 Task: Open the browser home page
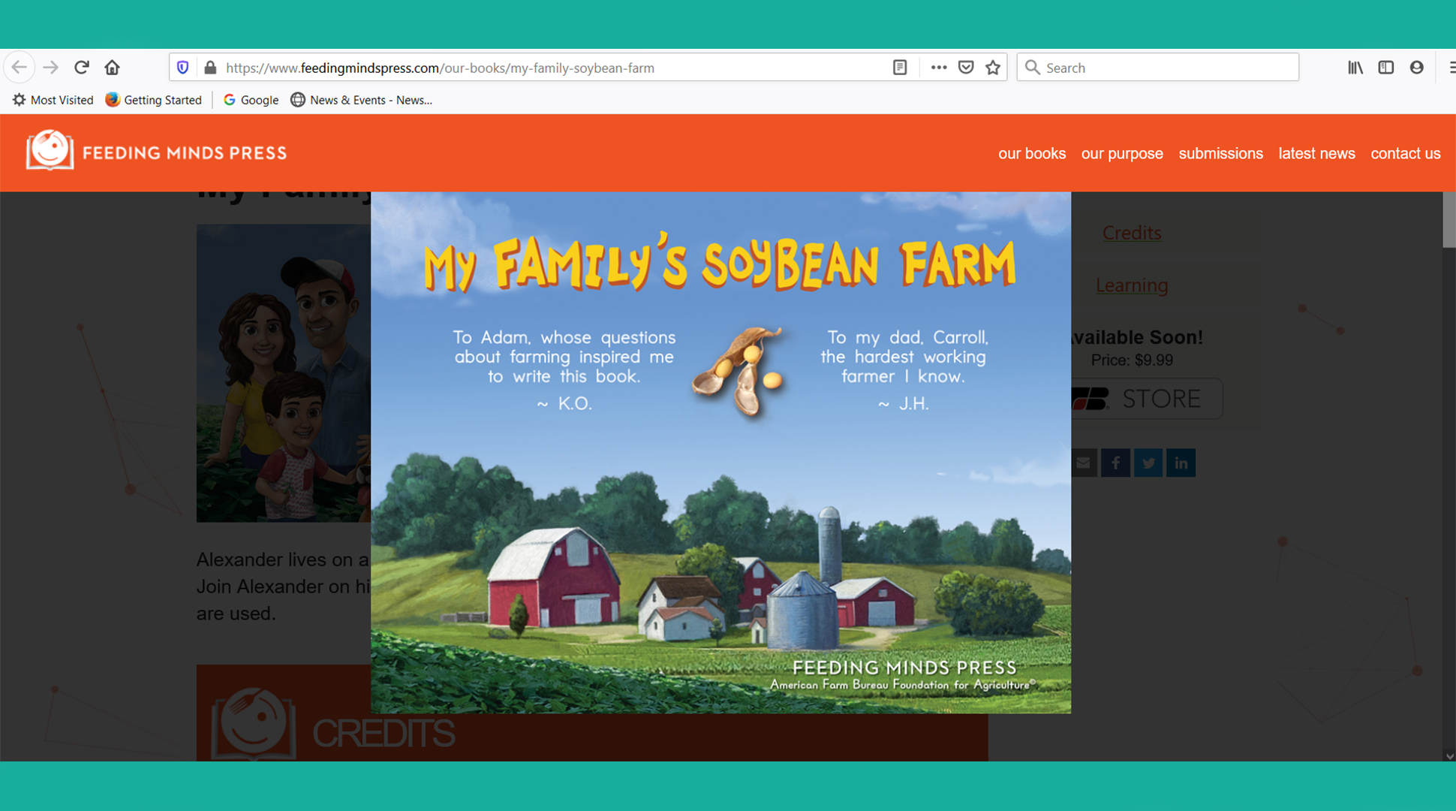(112, 68)
